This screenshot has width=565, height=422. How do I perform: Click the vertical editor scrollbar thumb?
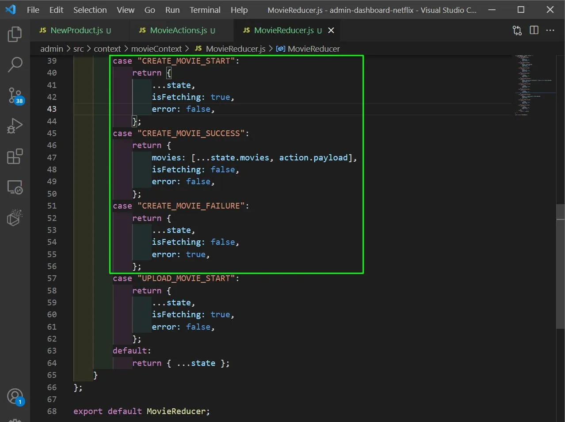(x=561, y=267)
